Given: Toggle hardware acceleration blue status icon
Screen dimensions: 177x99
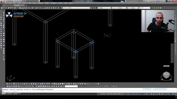Looking at the screenshot, I should (171, 94).
